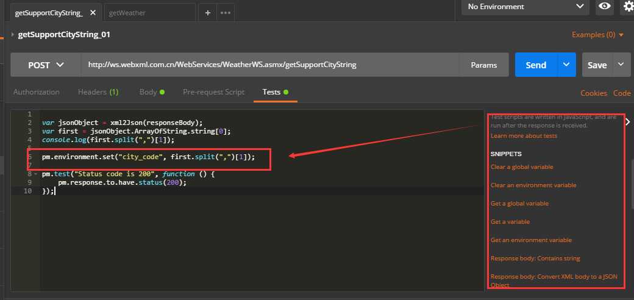Image resolution: width=634 pixels, height=300 pixels.
Task: Send the request
Action: pyautogui.click(x=536, y=65)
